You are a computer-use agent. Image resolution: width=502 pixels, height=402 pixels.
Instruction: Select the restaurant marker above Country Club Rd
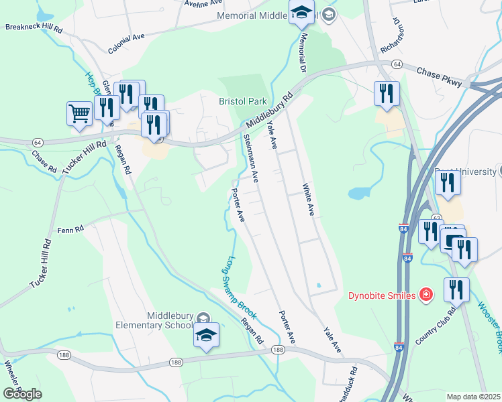pyautogui.click(x=456, y=291)
